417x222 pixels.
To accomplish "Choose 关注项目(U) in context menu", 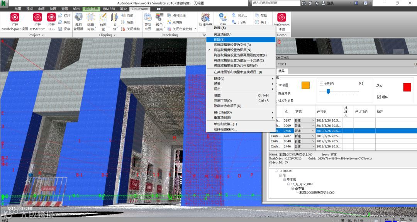I will 241,34.
